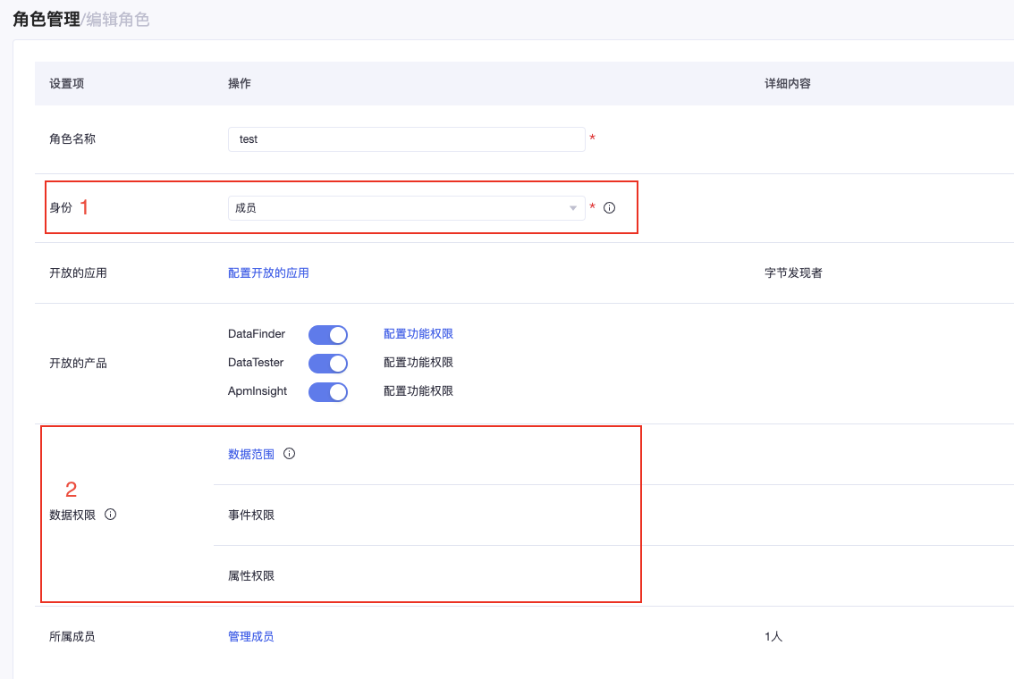Click the 设置项 column header
1014x679 pixels.
tap(66, 83)
